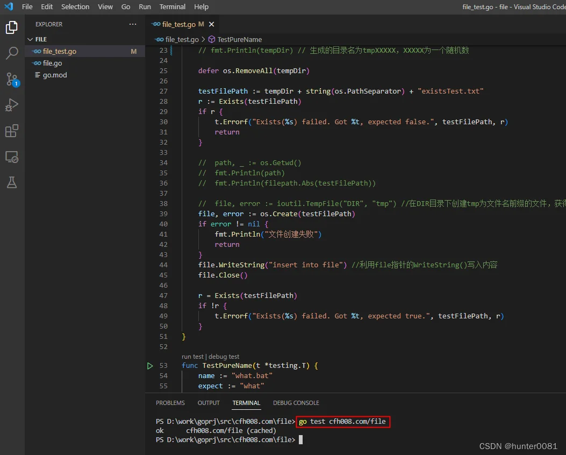Click the Go icon on file_test.go tab
Image resolution: width=566 pixels, height=455 pixels.
pyautogui.click(x=156, y=24)
